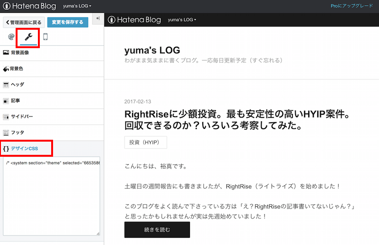Click the paint bucket 背景色 icon
This screenshot has width=379, height=245.
click(6, 69)
